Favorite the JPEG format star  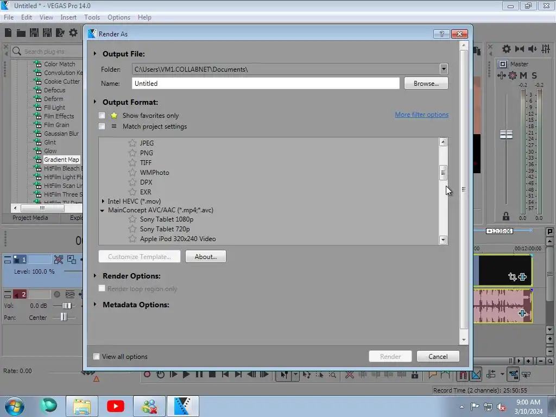click(132, 143)
